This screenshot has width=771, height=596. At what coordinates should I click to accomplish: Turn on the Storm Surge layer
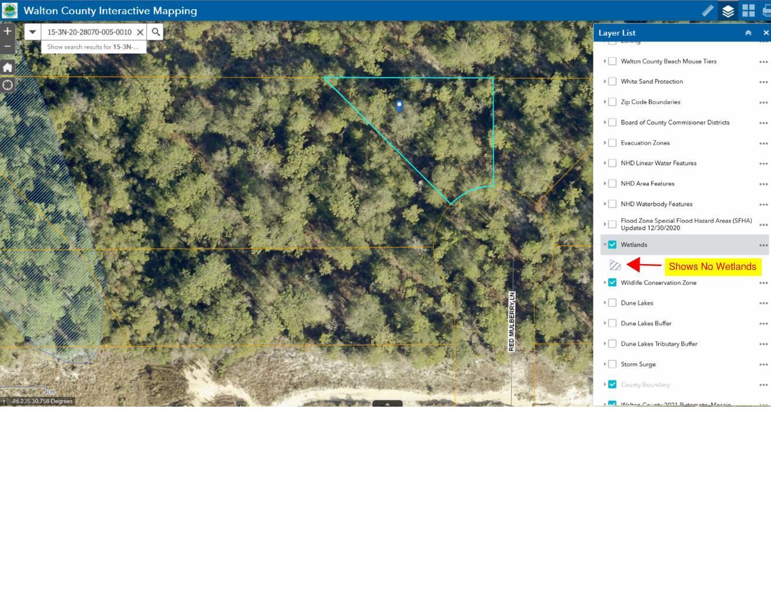click(x=612, y=363)
